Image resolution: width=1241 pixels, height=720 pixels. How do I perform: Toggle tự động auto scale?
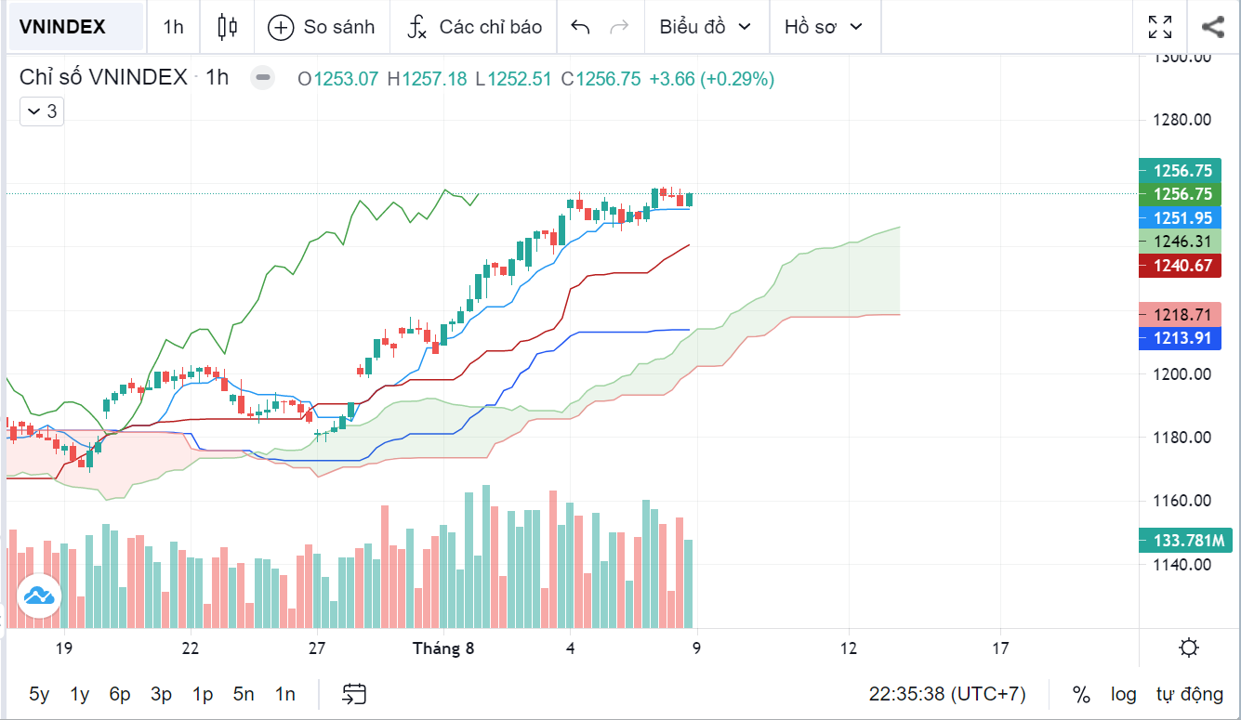pos(1189,694)
